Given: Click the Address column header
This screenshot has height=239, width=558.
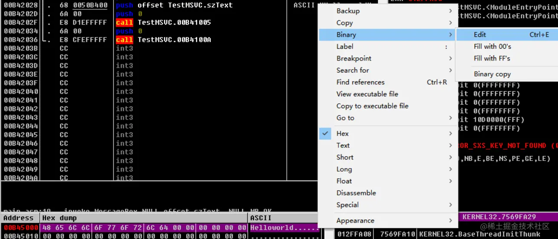Looking at the screenshot, I should click(x=20, y=218).
